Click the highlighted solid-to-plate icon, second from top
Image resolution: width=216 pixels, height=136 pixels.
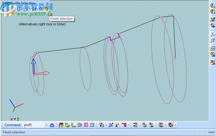[x=213, y=11]
